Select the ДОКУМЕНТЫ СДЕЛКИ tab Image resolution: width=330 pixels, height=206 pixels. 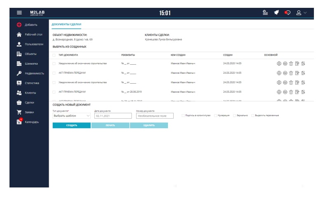[x=66, y=24]
